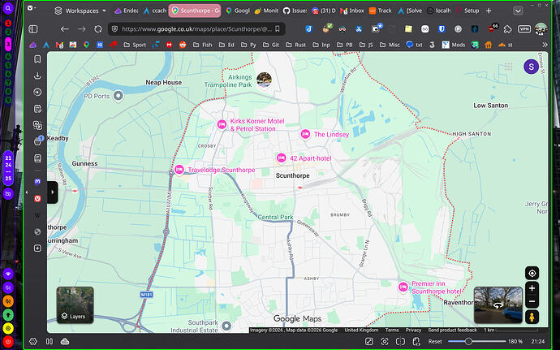Switch to the Monit tab
Viewport: 560px width, 350px height.
tap(266, 11)
